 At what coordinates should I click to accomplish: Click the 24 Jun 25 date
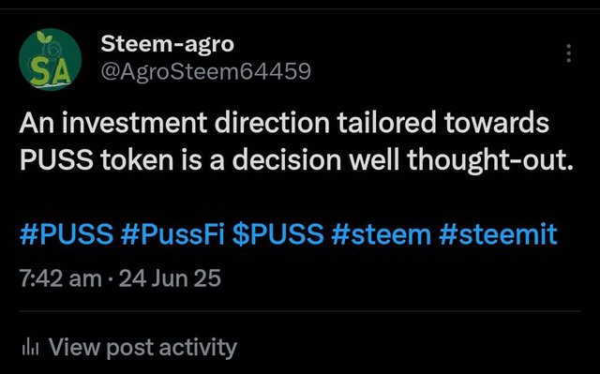tap(170, 278)
